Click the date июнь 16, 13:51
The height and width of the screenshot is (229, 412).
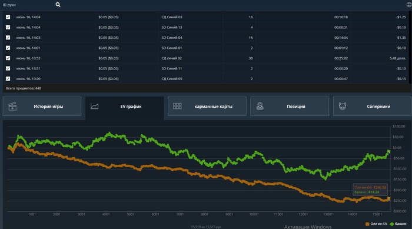(28, 68)
